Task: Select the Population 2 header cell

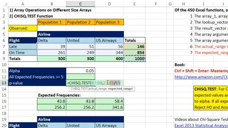Action: click(x=81, y=22)
